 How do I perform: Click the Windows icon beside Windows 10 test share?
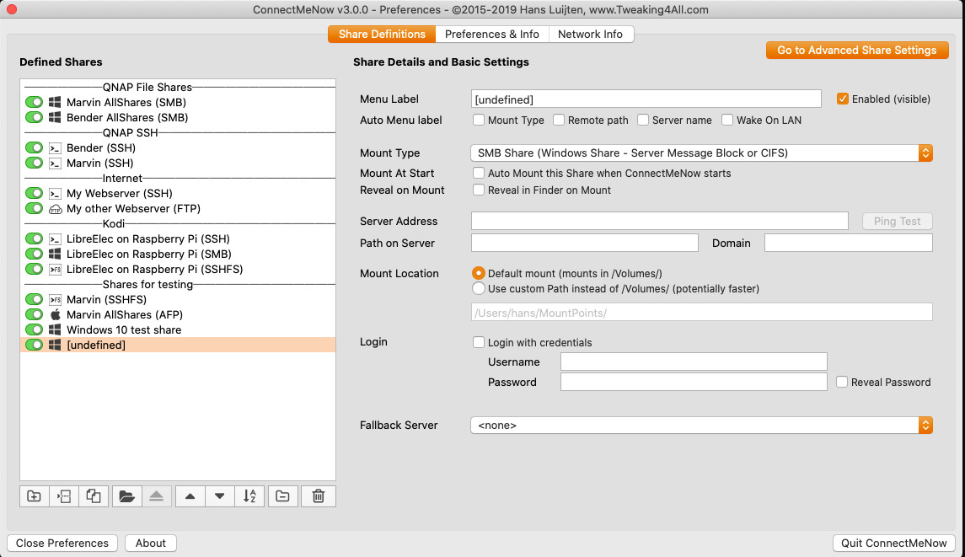point(55,329)
